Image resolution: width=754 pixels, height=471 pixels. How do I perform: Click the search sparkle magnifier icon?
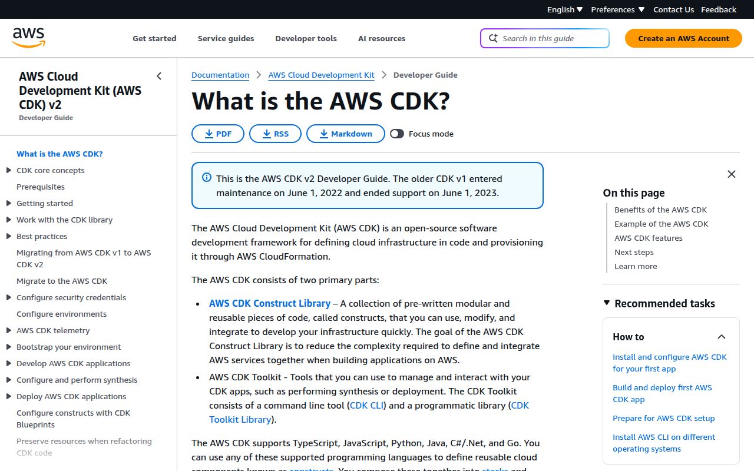[x=493, y=38]
